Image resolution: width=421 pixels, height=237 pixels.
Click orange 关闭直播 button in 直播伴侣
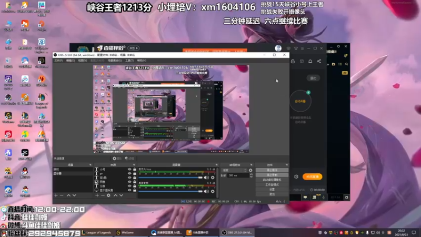click(x=312, y=176)
